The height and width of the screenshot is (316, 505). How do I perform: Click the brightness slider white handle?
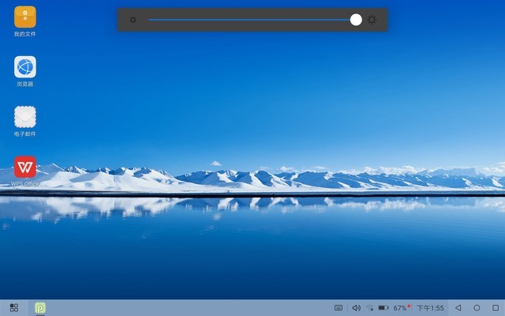coord(356,20)
